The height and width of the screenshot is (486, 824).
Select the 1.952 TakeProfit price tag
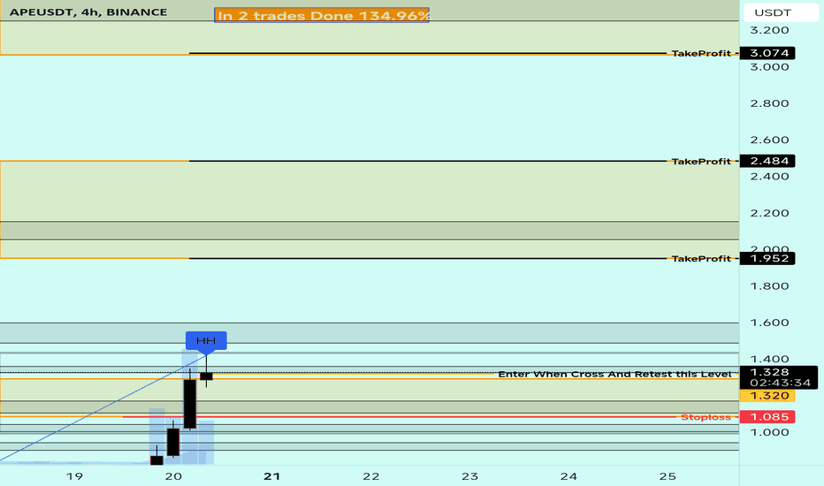click(767, 259)
